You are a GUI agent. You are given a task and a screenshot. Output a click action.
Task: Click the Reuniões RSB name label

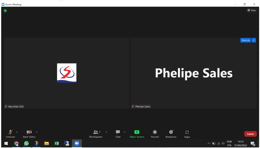click(16, 107)
